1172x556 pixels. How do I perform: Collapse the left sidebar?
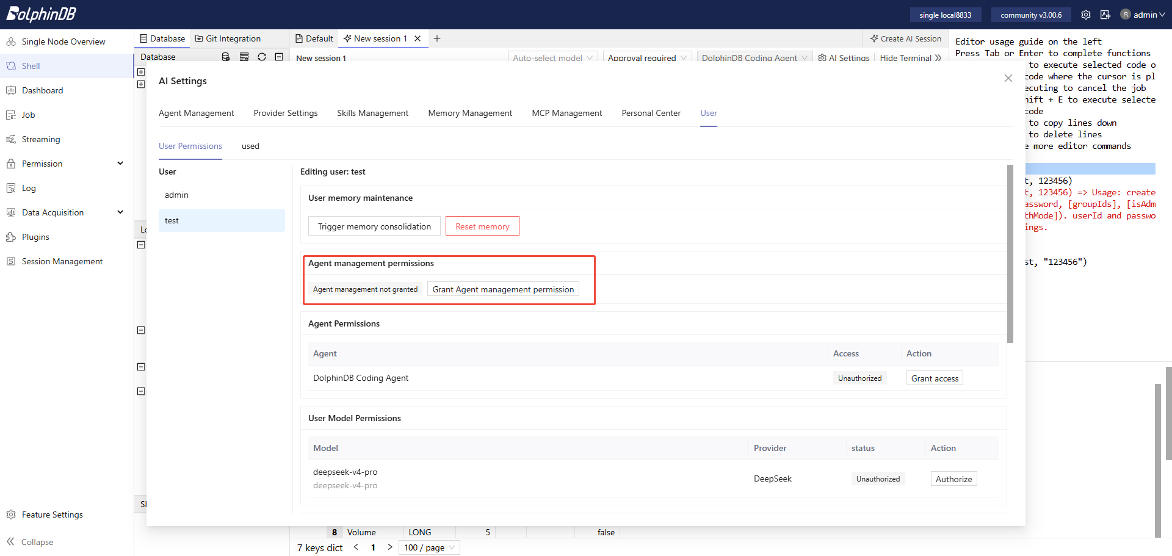tap(31, 542)
